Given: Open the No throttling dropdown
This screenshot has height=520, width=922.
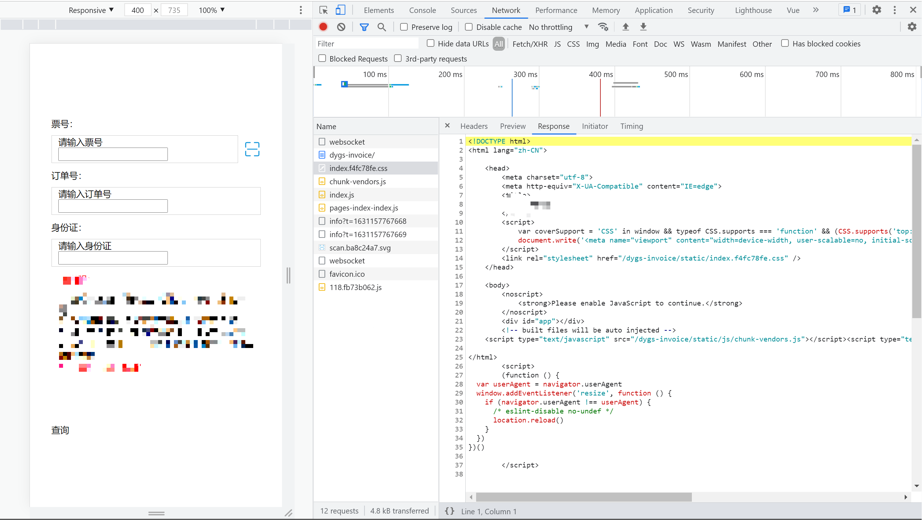Looking at the screenshot, I should click(558, 27).
